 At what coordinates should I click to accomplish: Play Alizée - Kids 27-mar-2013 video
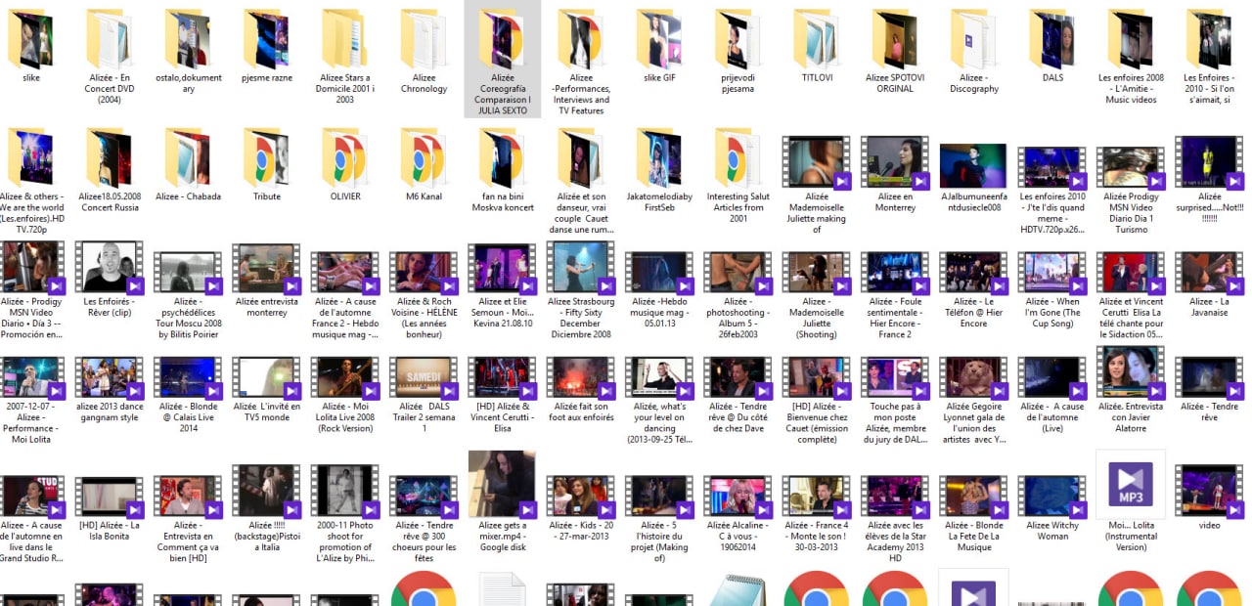click(581, 496)
